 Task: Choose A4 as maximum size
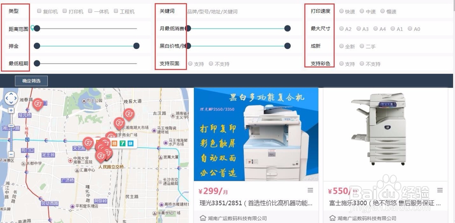click(x=376, y=28)
